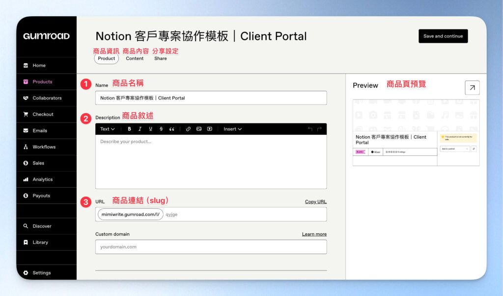Viewport: 503px width, 296px height.
Task: Click the product Name input field
Action: coord(211,98)
